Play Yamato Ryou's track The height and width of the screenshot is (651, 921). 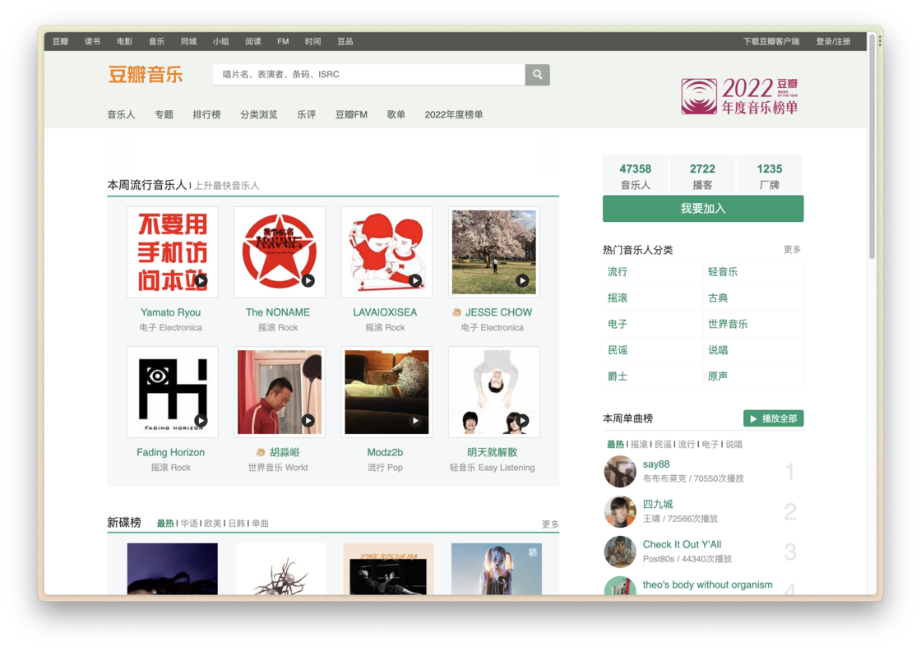pos(201,280)
